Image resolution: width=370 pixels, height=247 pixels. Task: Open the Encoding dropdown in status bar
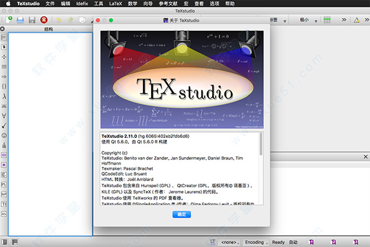point(257,242)
